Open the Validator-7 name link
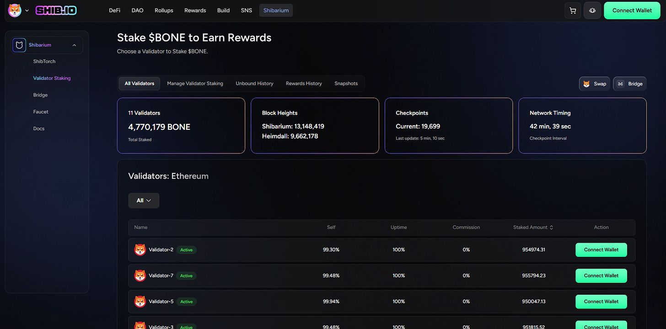The image size is (666, 329). coord(161,276)
